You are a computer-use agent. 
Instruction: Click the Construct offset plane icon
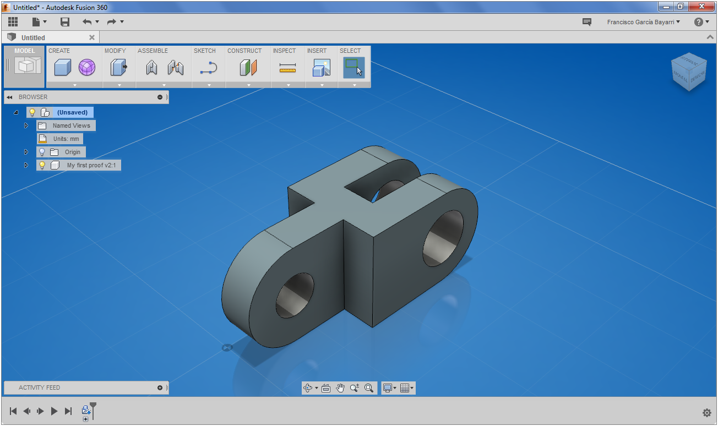point(248,68)
